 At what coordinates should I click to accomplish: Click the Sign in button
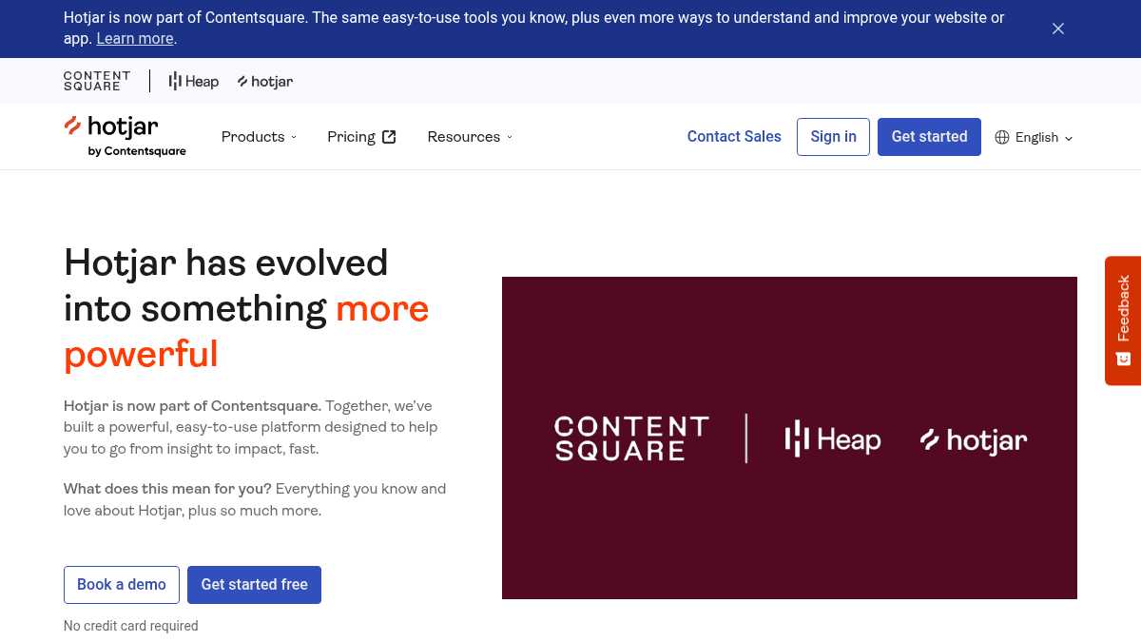[x=833, y=137]
